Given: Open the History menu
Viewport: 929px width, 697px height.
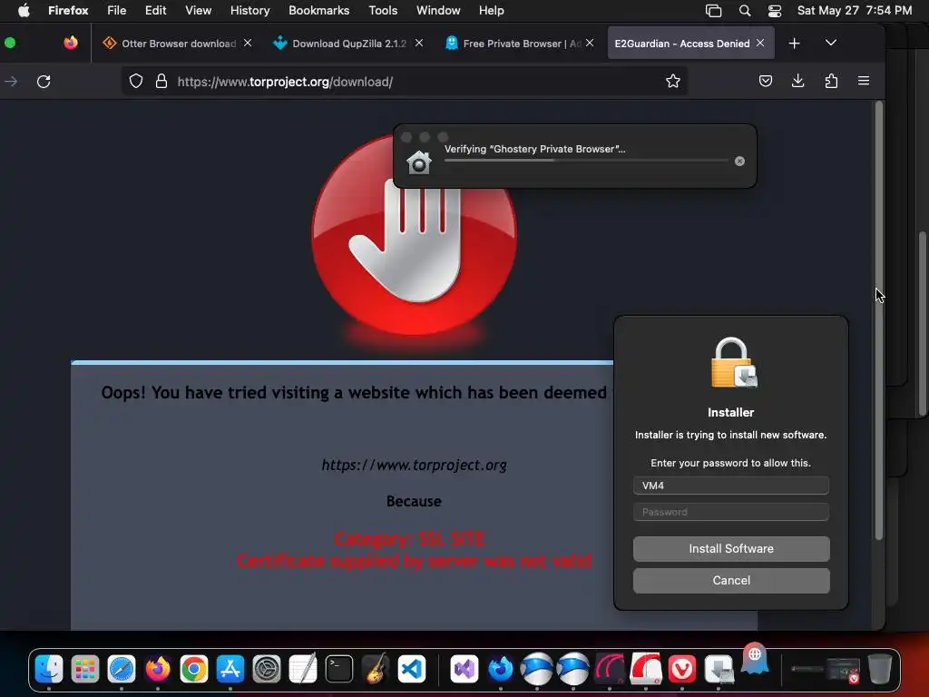Looking at the screenshot, I should click(250, 11).
